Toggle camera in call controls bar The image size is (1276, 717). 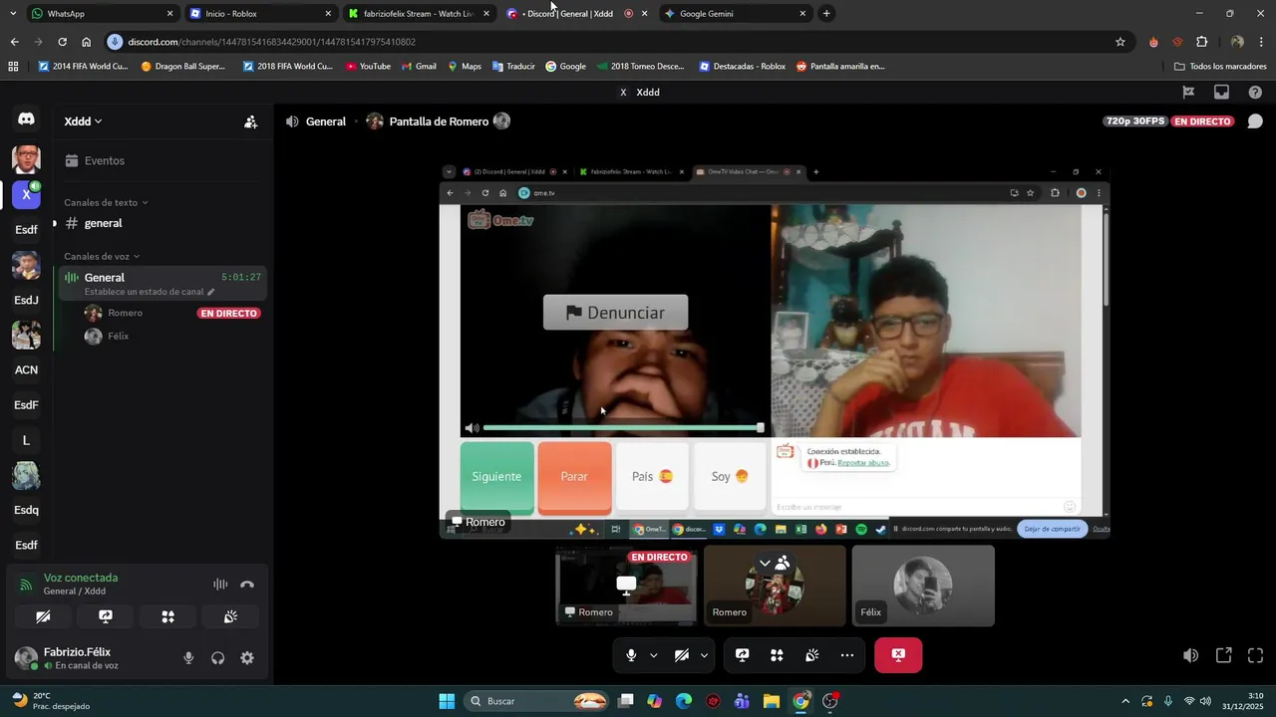click(x=682, y=655)
